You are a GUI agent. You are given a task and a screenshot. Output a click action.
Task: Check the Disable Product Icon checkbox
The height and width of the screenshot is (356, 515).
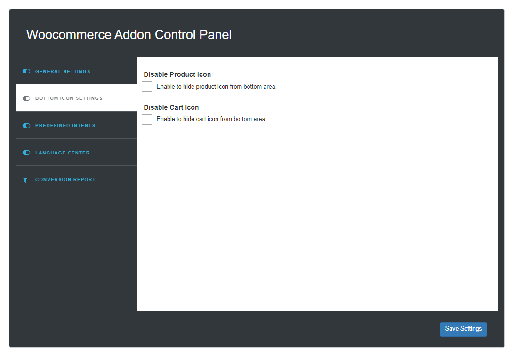(x=147, y=87)
